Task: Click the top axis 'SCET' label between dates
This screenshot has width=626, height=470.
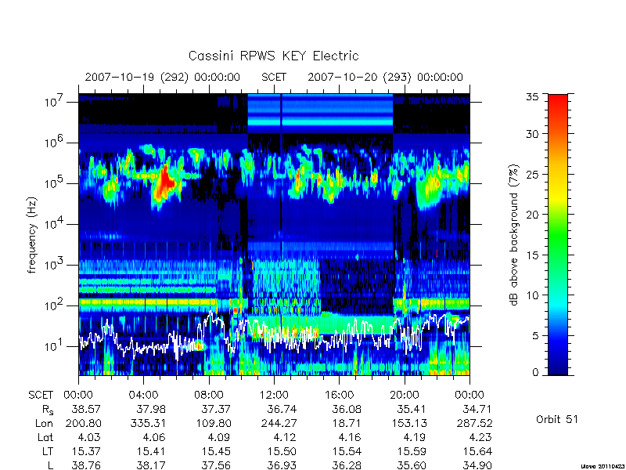Action: [274, 77]
